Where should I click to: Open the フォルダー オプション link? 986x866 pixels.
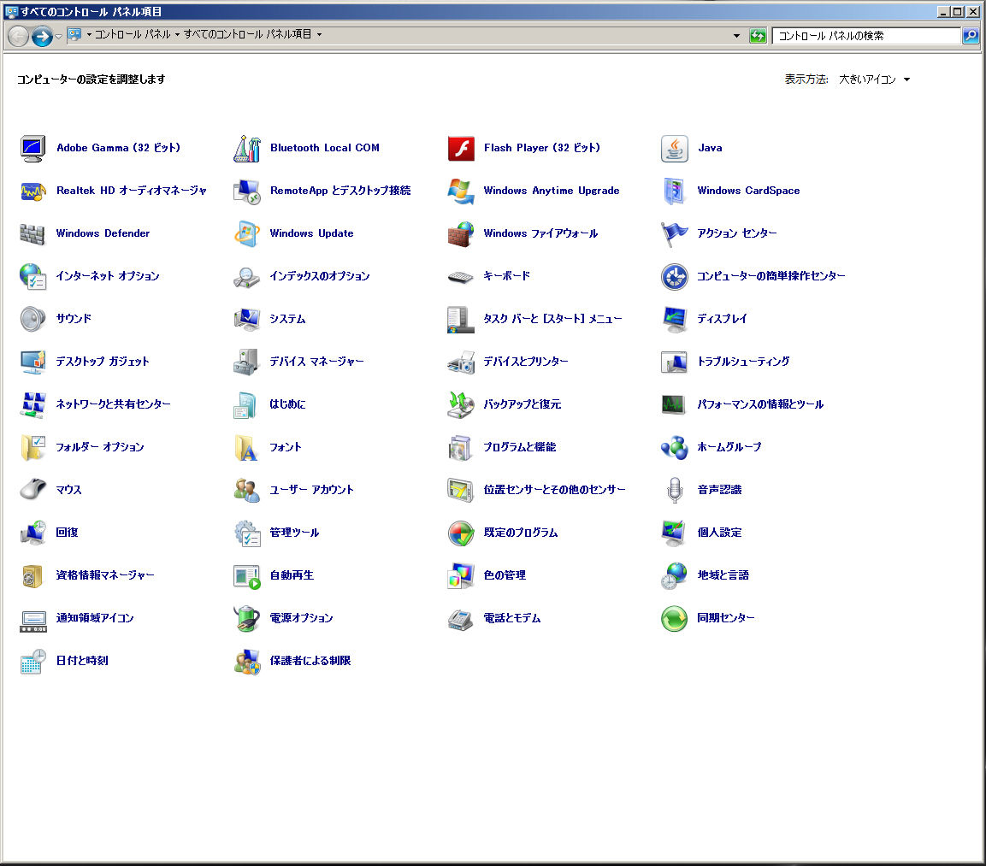pos(100,447)
